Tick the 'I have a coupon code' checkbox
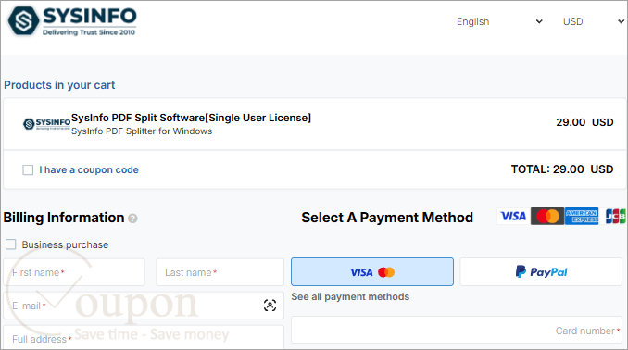 tap(28, 170)
